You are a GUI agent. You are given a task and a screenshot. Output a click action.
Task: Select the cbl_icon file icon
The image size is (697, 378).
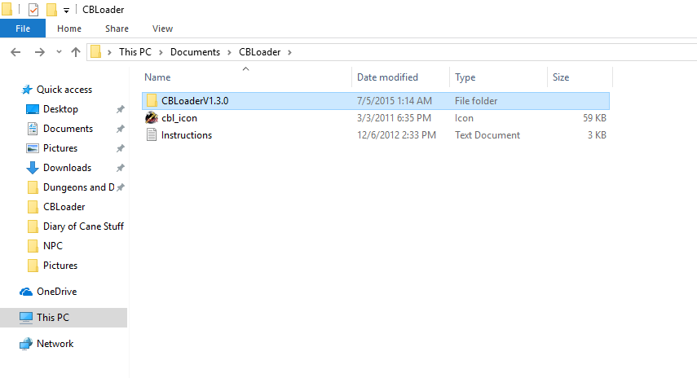tap(152, 117)
